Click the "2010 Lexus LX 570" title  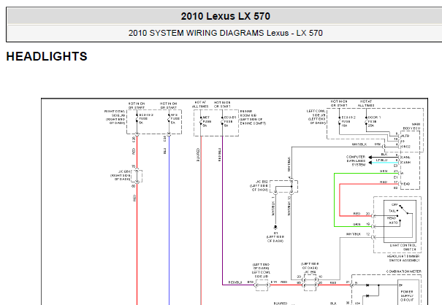click(x=225, y=16)
